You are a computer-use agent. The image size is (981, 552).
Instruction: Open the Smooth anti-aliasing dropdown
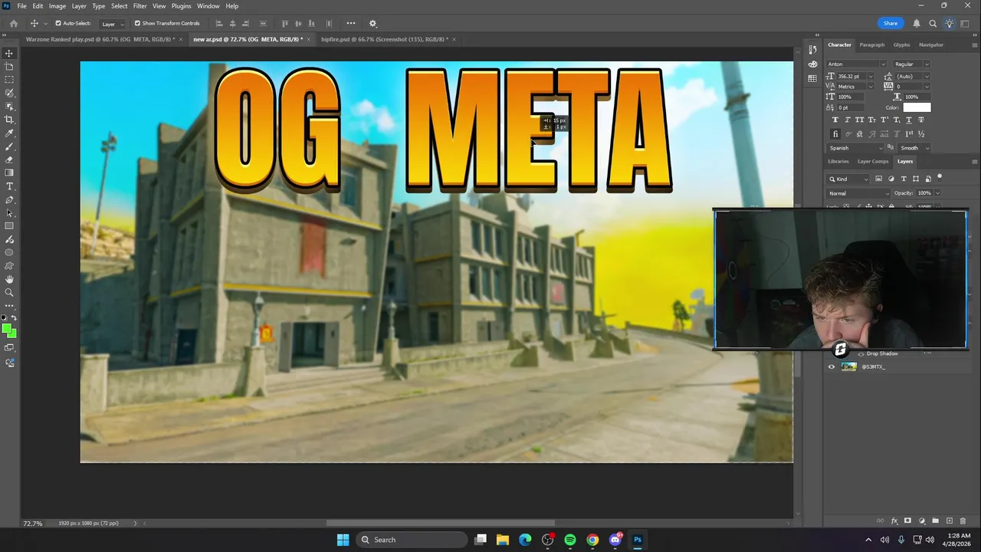(914, 148)
